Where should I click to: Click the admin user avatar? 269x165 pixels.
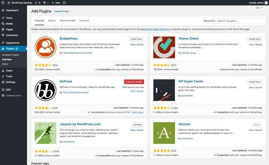click(x=266, y=3)
